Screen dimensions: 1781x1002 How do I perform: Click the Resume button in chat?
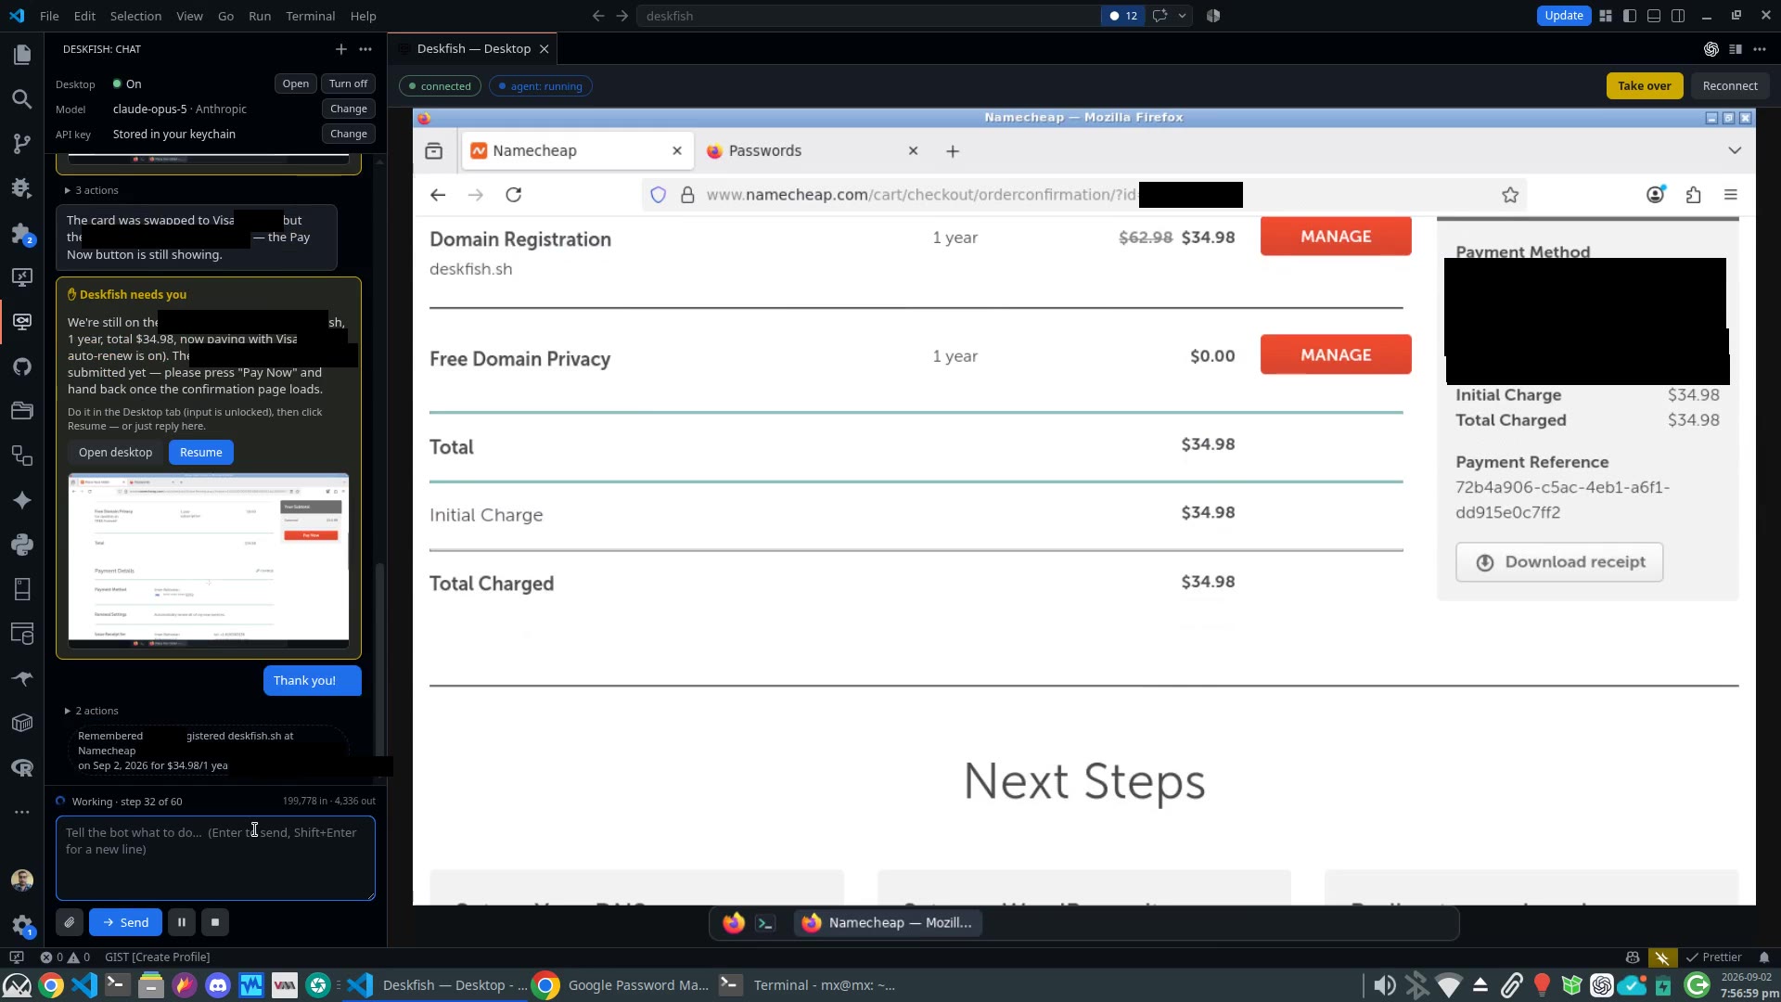point(201,453)
